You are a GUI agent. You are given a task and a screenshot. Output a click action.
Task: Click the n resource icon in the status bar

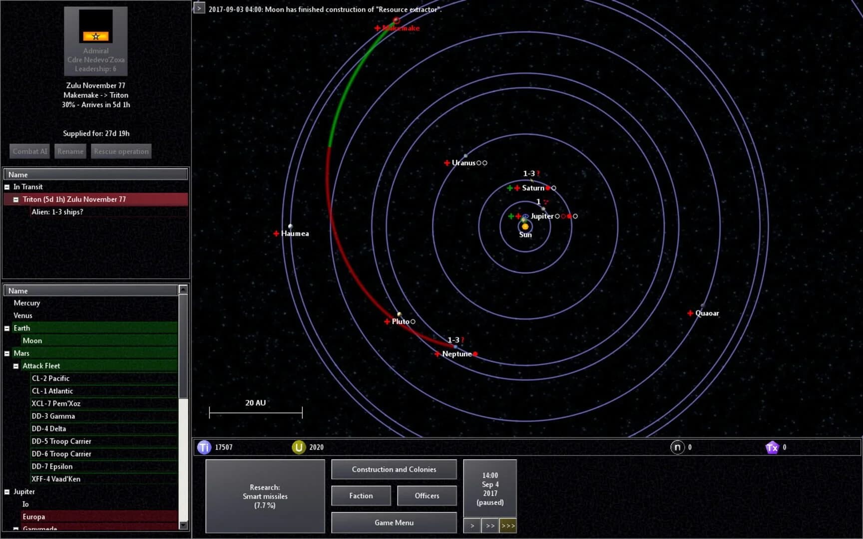coord(678,448)
